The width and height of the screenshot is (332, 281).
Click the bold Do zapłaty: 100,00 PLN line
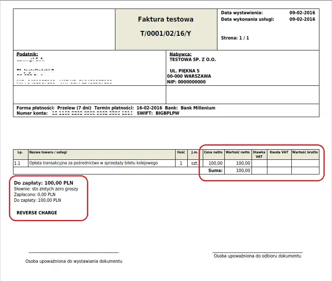click(x=43, y=183)
